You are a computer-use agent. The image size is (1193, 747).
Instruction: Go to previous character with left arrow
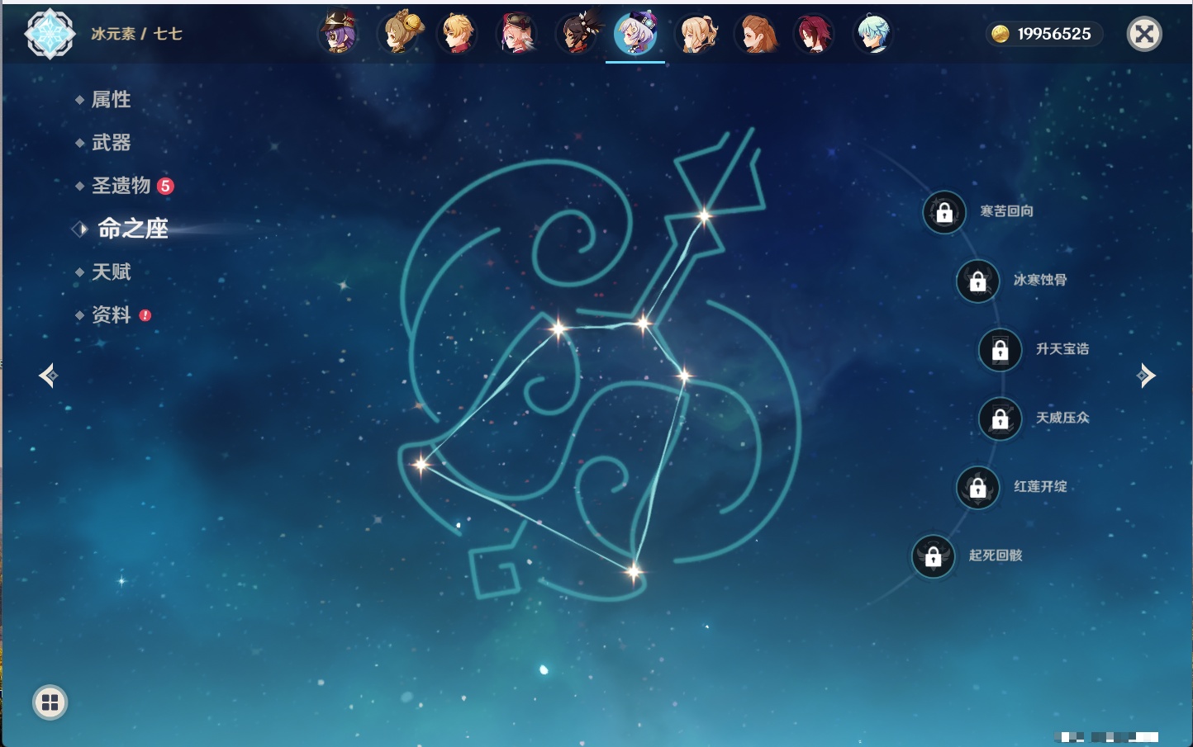click(x=49, y=376)
